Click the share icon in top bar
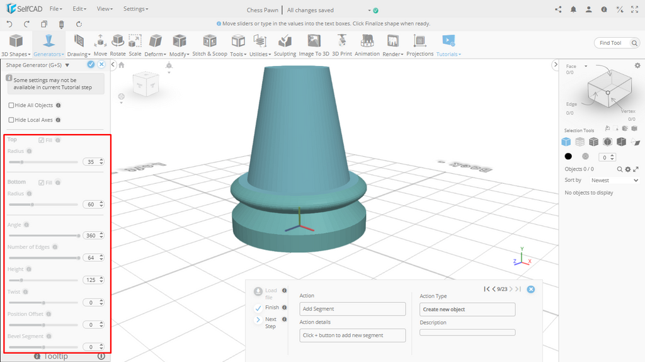The height and width of the screenshot is (362, 645). click(x=558, y=9)
